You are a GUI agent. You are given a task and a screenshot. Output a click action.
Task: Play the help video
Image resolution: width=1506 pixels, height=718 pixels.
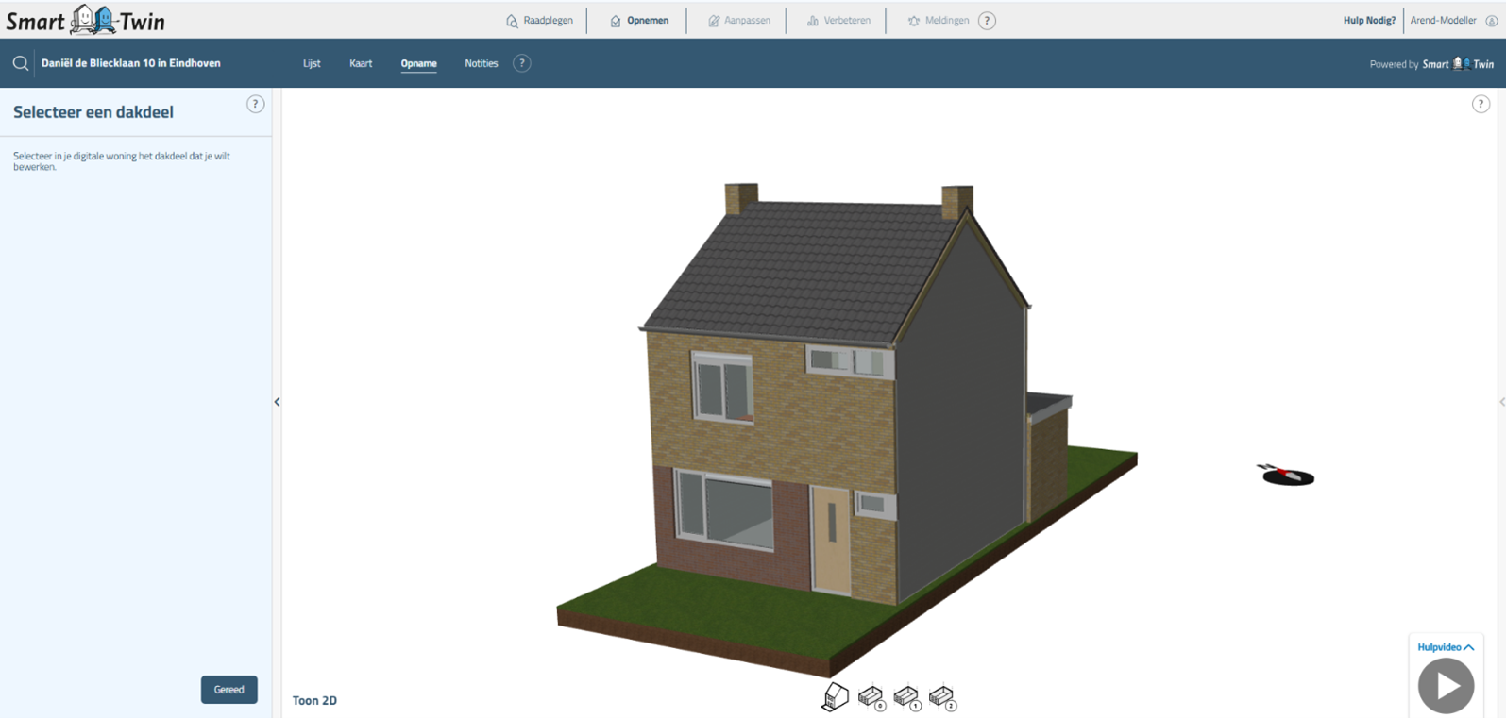point(1446,686)
